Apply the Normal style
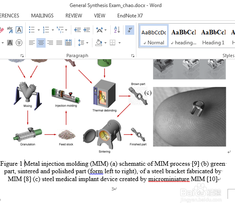 (x=154, y=36)
